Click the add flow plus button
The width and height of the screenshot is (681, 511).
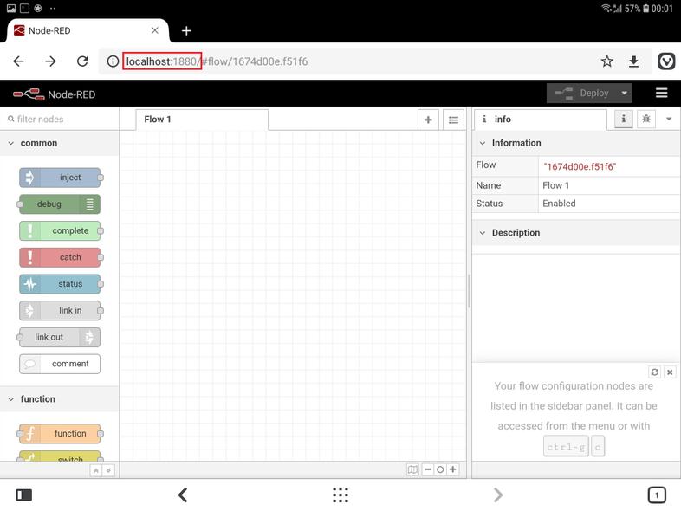[x=428, y=120]
